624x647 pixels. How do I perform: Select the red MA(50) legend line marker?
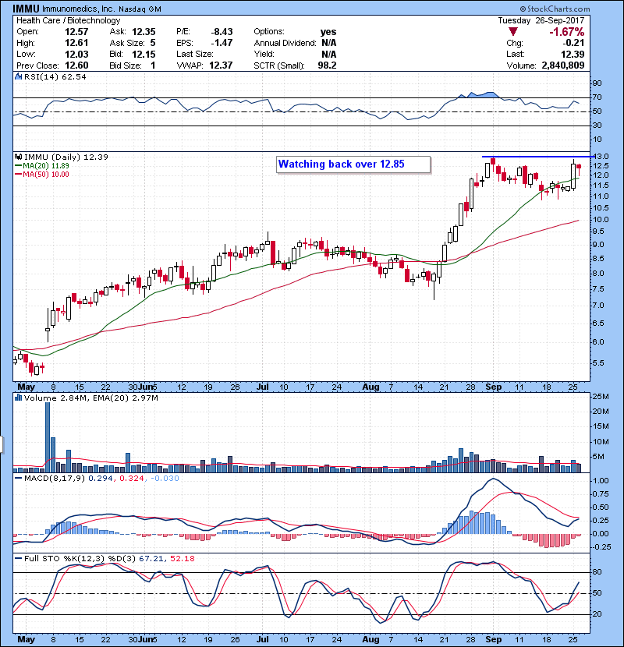(19, 175)
